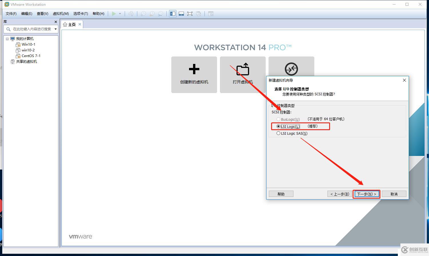Switch to the 主页 home tab
429x256 pixels.
click(x=72, y=25)
